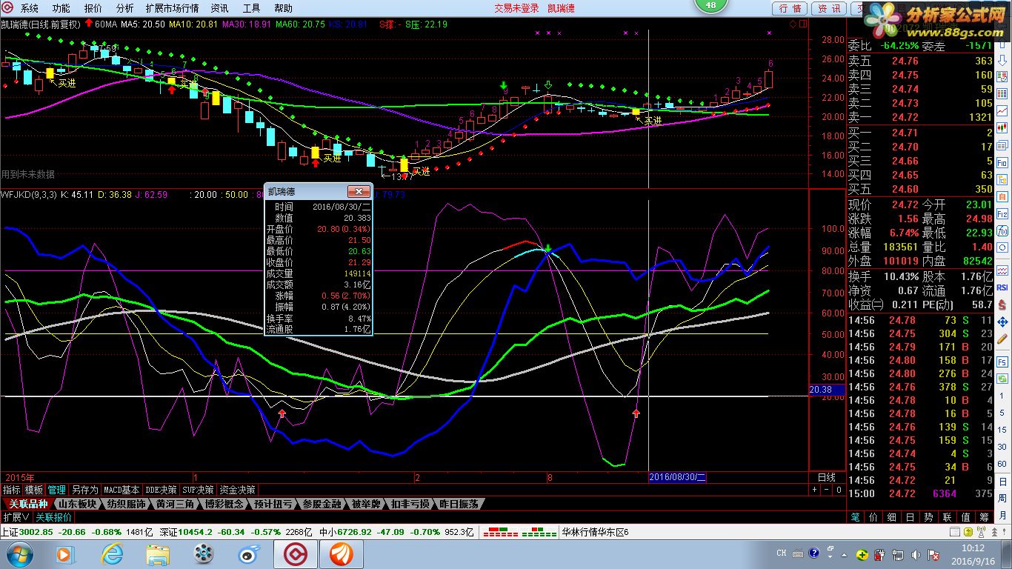
Task: Click the 资讯 button at top right
Action: click(x=829, y=8)
